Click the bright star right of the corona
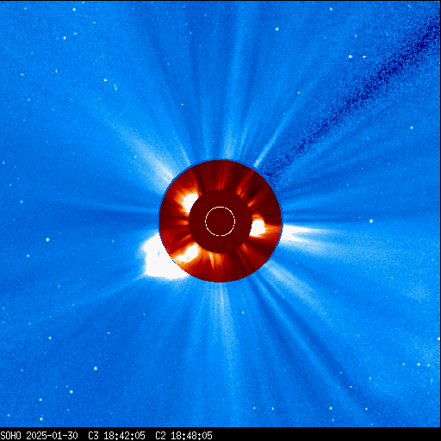Image resolution: width=441 pixels, height=441 pixels. (x=371, y=221)
